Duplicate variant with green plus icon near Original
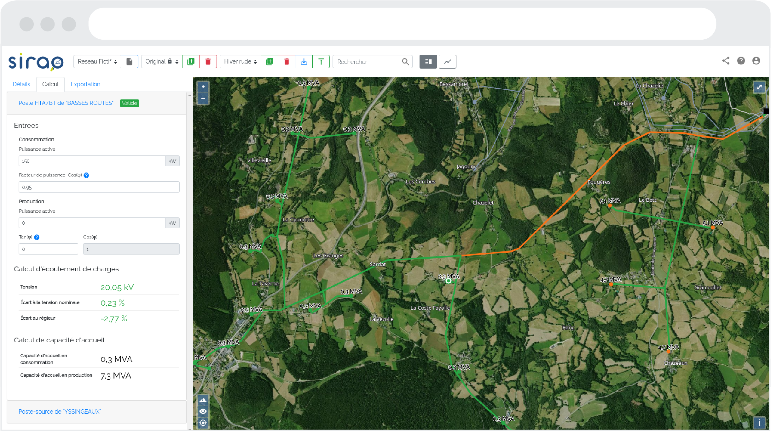 [x=191, y=62]
